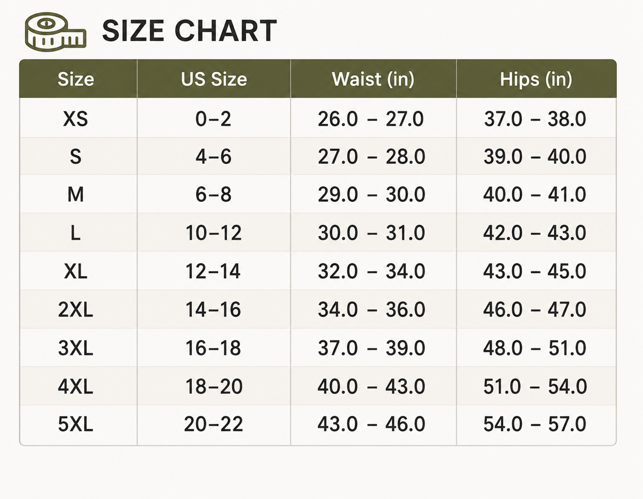The width and height of the screenshot is (643, 499).
Task: Select US size 0–2 cell
Action: [x=213, y=119]
